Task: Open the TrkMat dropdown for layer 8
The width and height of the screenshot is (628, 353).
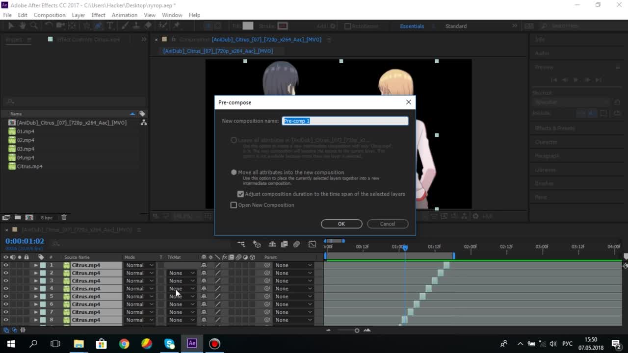Action: (x=182, y=320)
